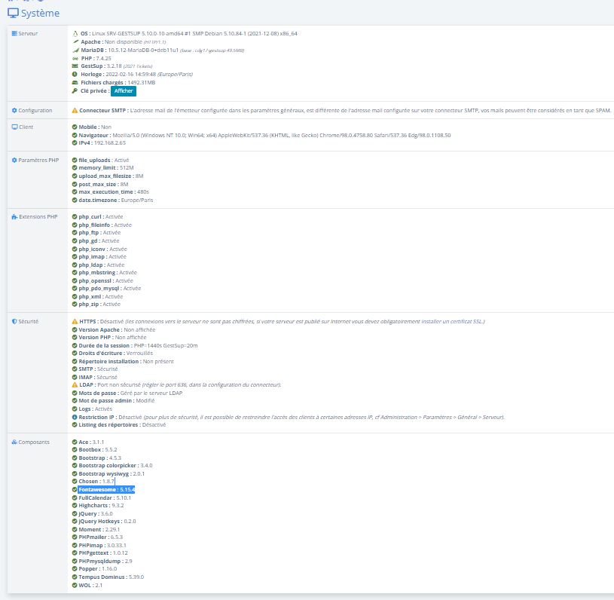Click the green check beside memory_limit

[75, 168]
